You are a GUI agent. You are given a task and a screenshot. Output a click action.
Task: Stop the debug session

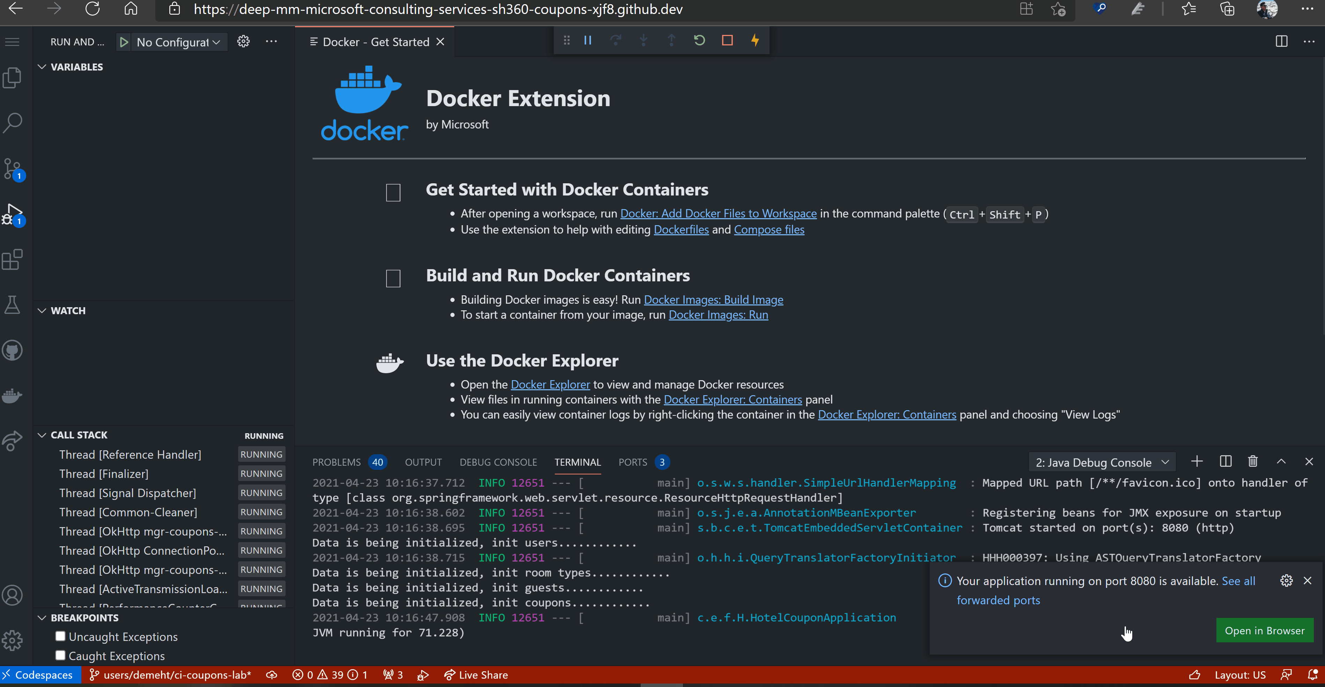tap(727, 40)
